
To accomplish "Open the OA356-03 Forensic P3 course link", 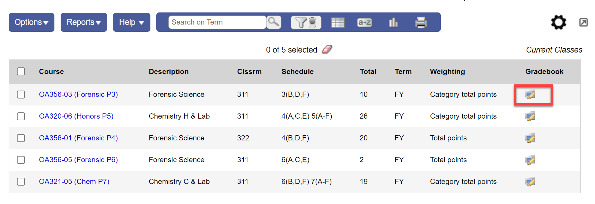I will click(78, 94).
